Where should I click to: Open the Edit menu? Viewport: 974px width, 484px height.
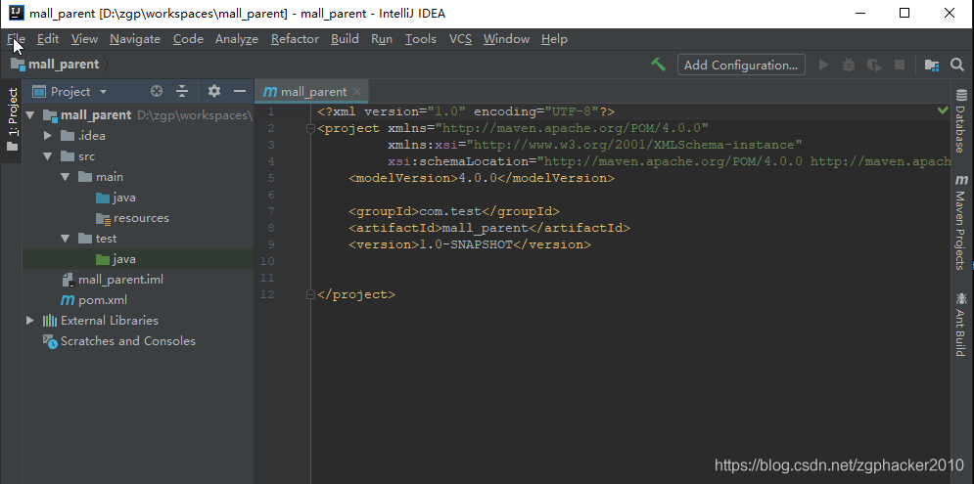[48, 39]
